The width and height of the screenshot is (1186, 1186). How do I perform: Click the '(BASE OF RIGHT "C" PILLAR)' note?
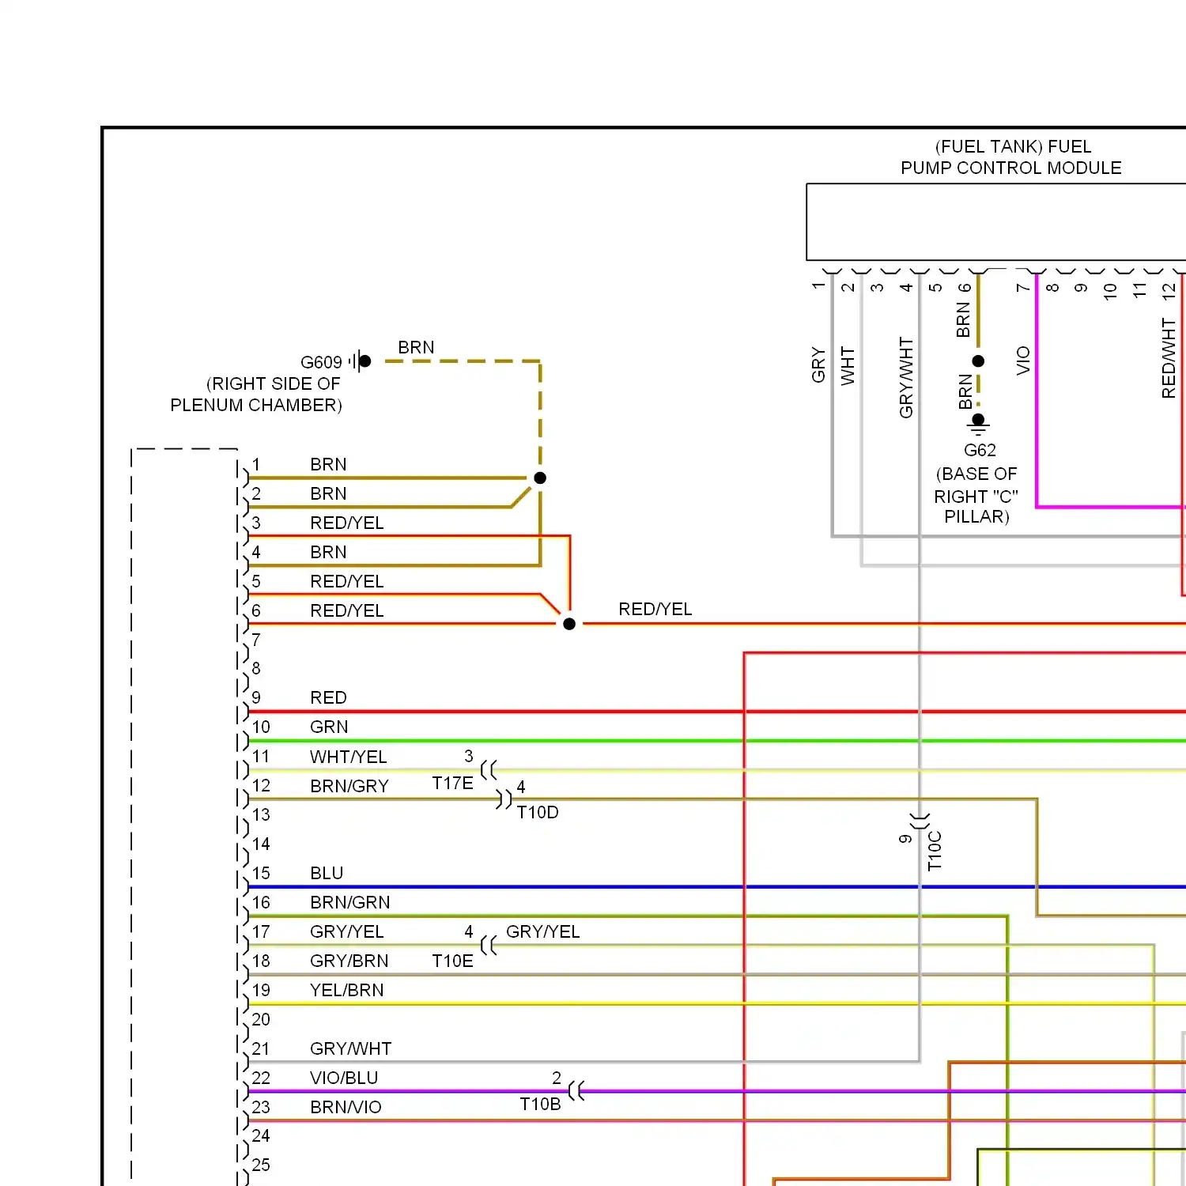[x=976, y=495]
